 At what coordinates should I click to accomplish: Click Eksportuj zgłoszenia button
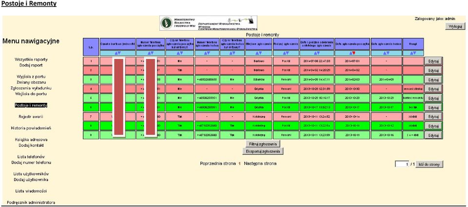pos(263,151)
